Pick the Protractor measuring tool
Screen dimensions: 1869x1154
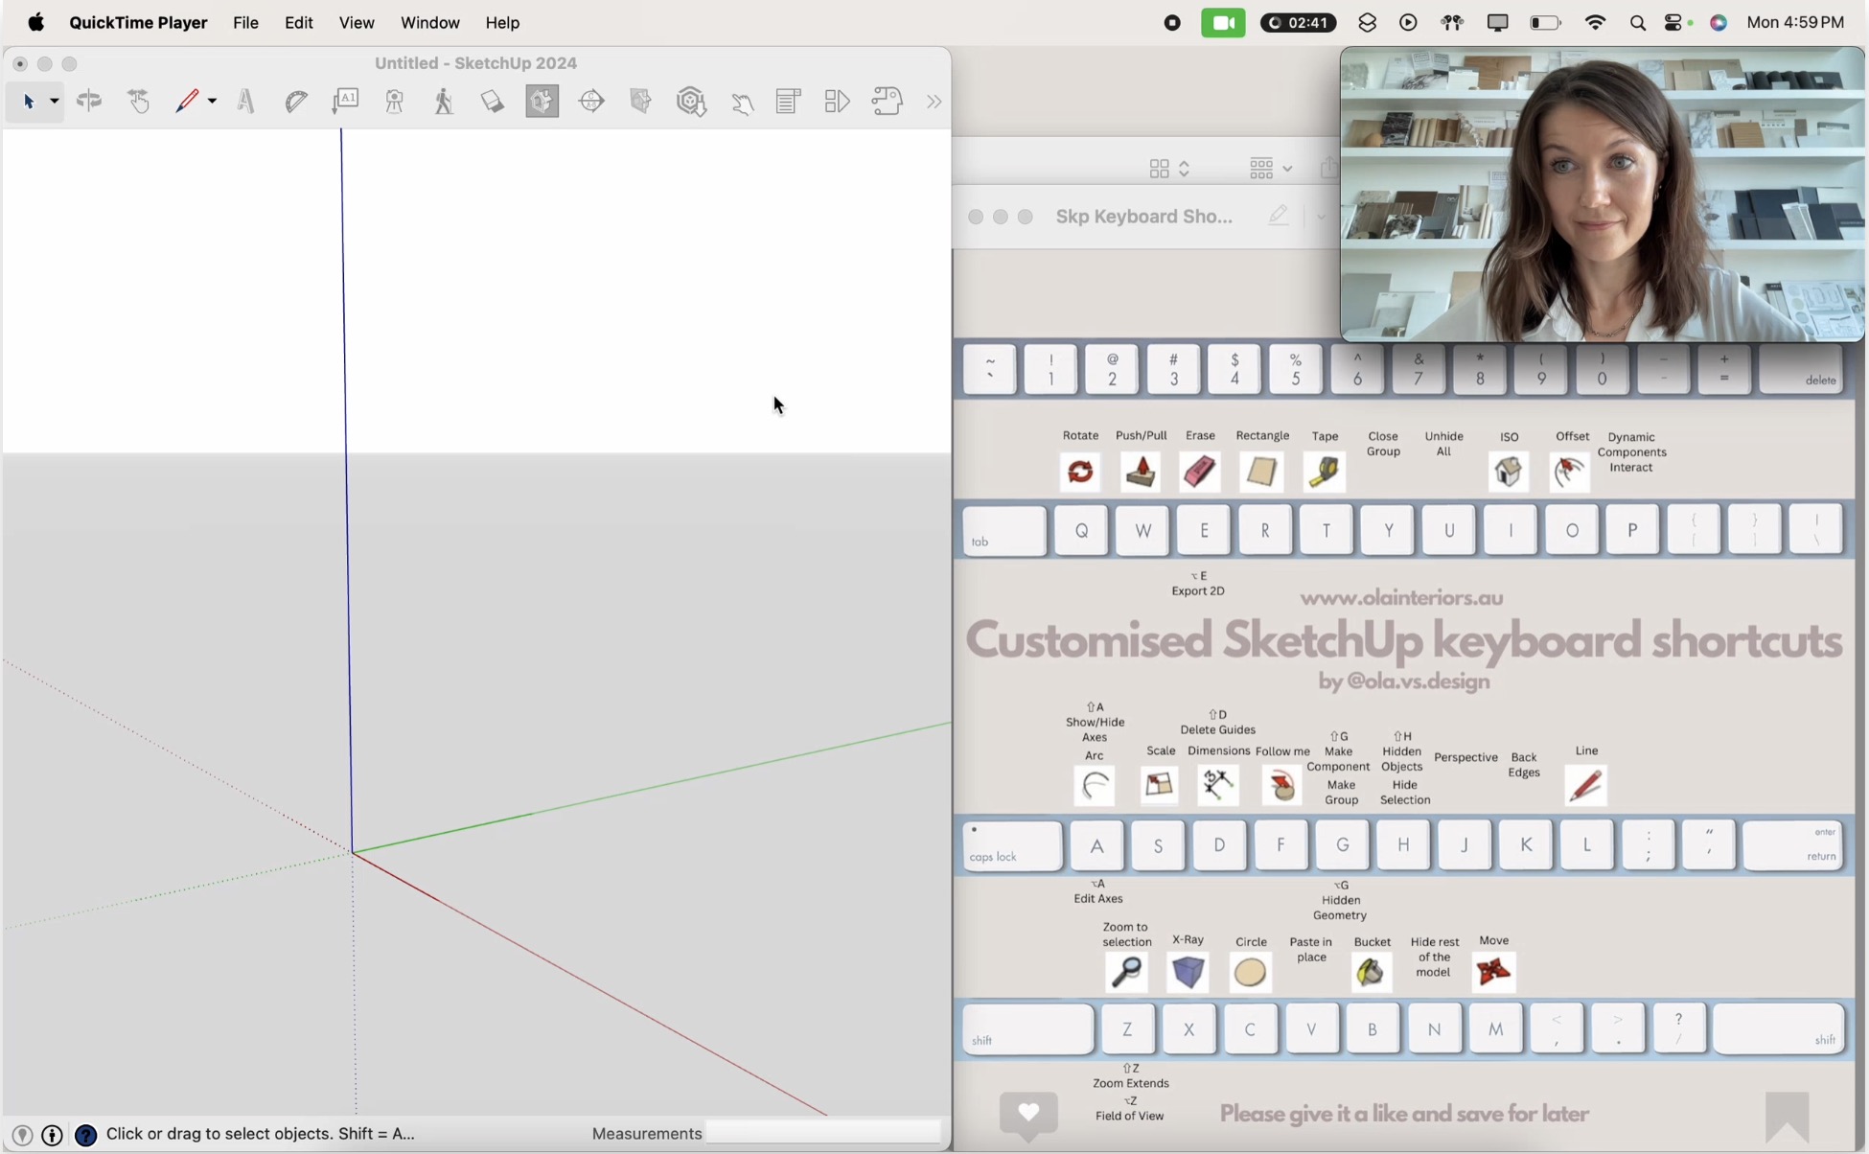[x=294, y=101]
